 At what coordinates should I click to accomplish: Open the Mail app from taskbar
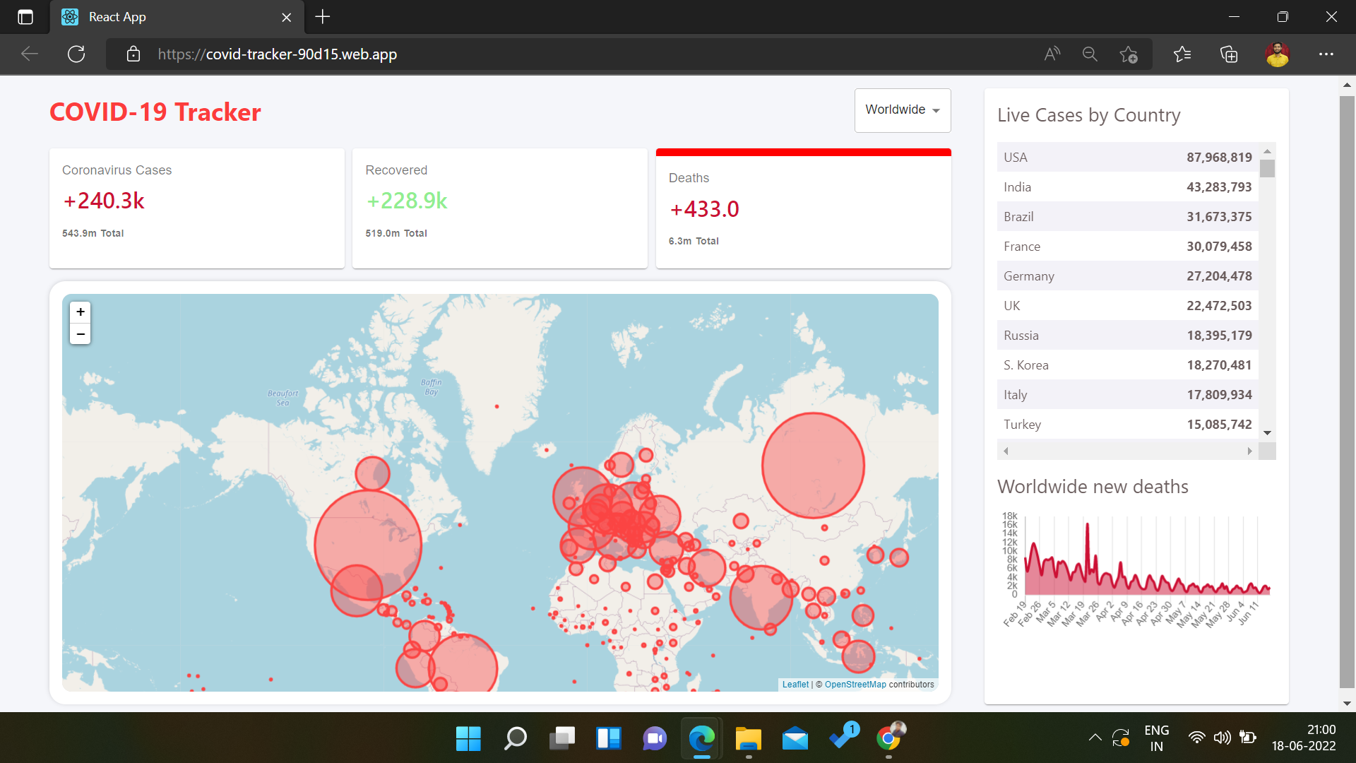coord(795,738)
